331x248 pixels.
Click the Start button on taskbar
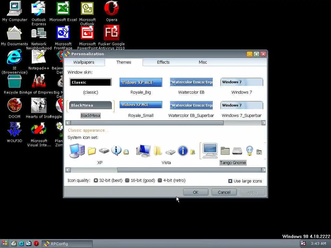click(x=5, y=243)
